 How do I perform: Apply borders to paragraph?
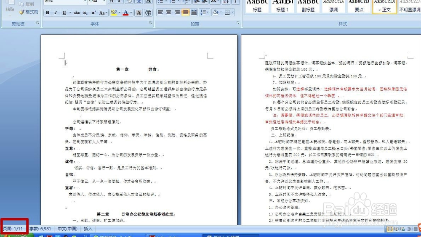point(227,12)
